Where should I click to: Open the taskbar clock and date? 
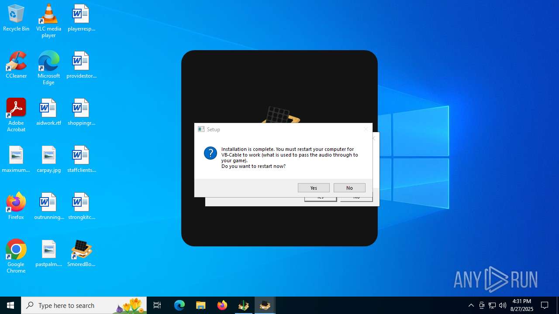click(x=522, y=305)
